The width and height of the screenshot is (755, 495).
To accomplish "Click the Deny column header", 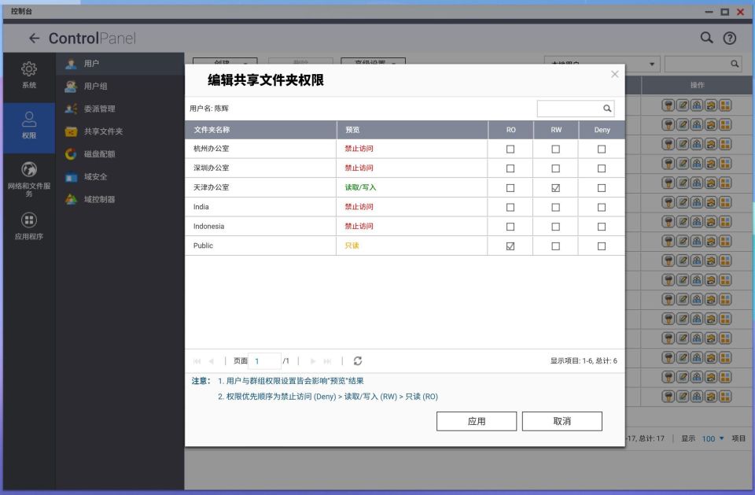I will 602,130.
